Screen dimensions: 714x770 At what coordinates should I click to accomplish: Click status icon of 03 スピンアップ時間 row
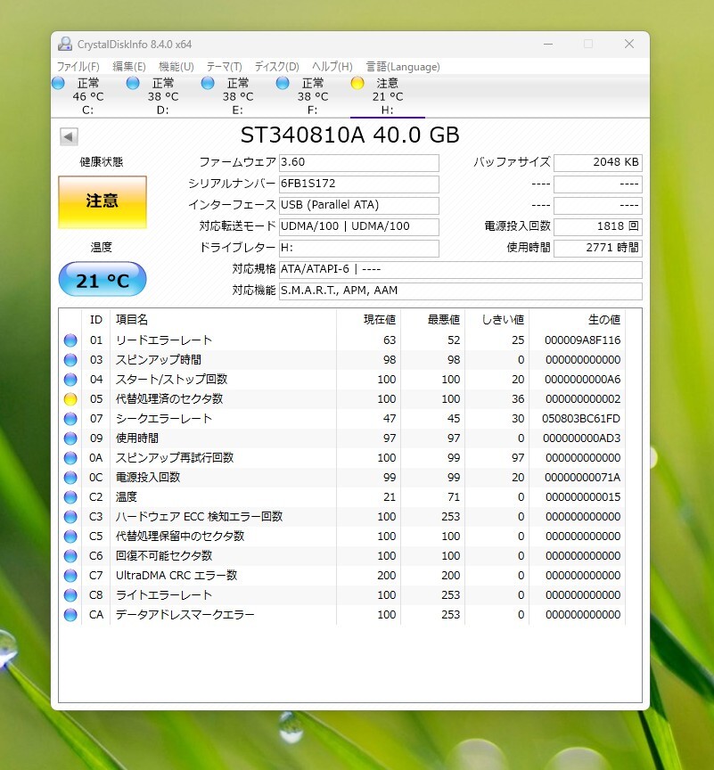click(70, 360)
